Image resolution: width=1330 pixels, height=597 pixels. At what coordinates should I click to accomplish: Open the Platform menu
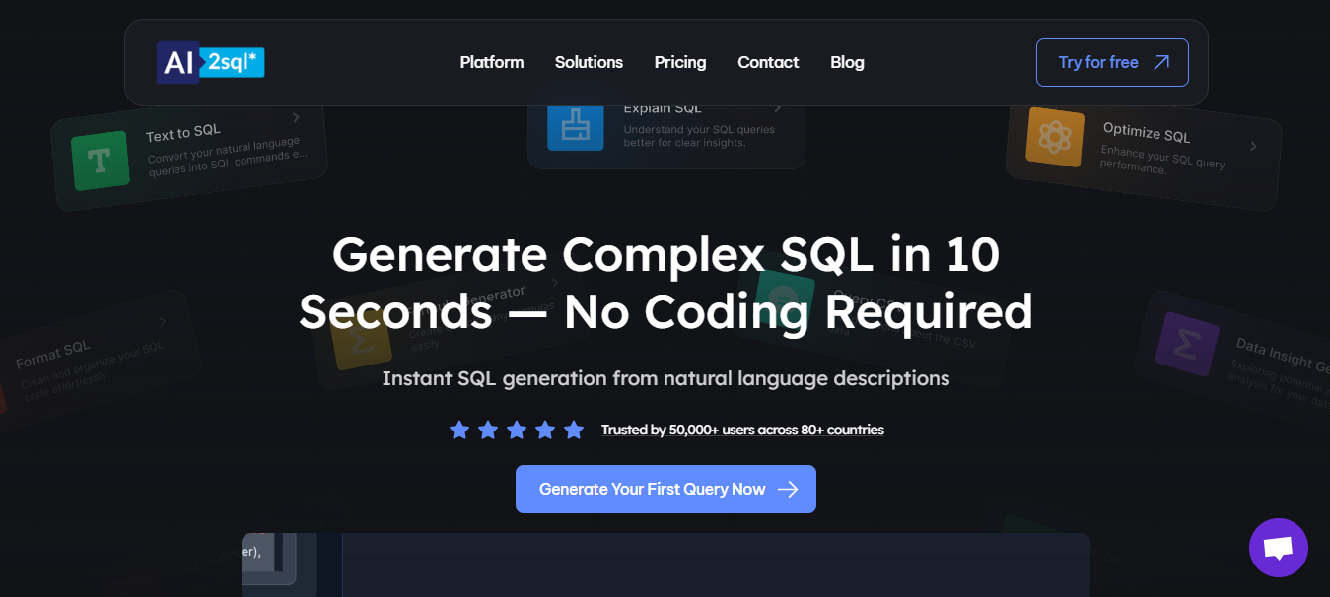[492, 62]
